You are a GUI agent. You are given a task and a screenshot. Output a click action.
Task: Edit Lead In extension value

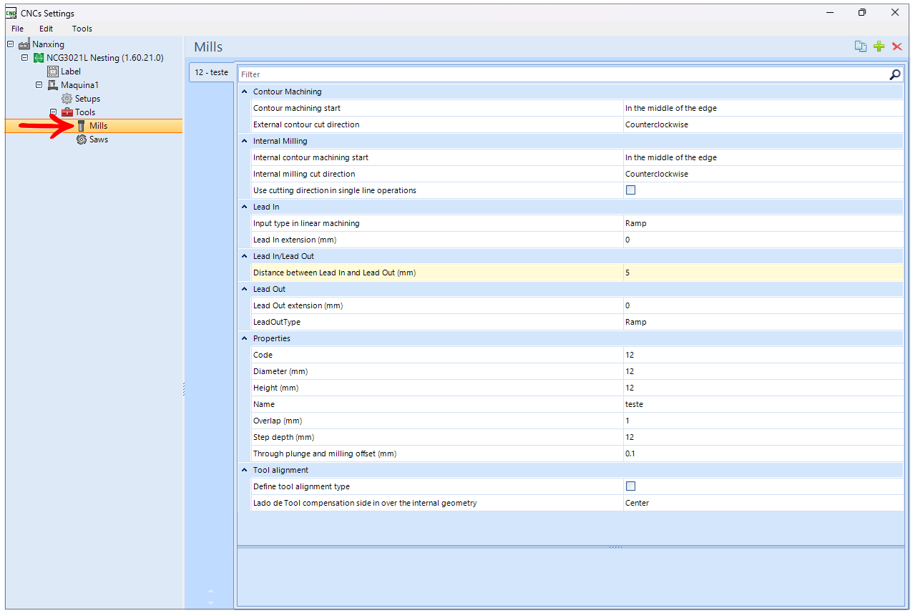763,240
